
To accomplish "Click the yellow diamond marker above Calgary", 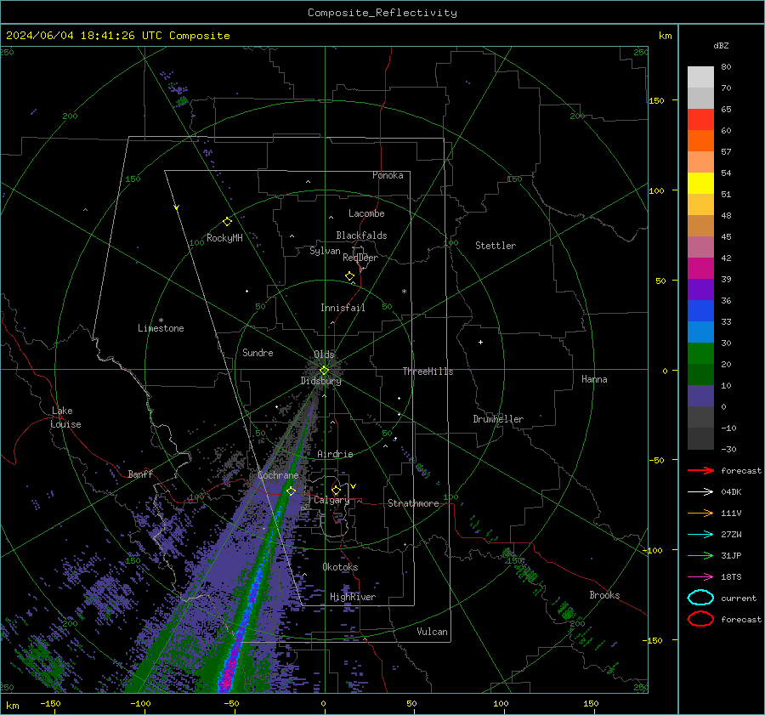I will click(x=336, y=490).
